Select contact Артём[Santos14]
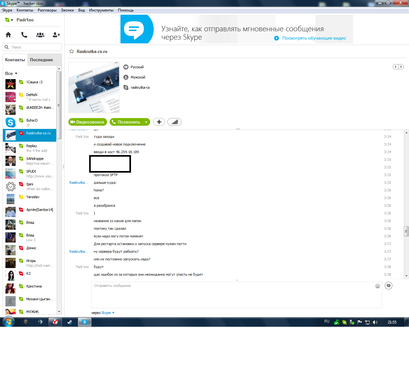 [x=30, y=212]
